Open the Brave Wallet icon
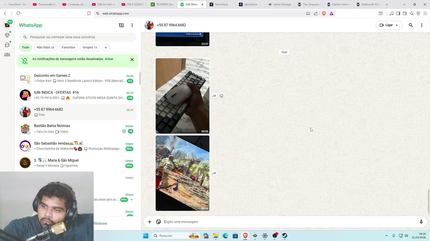The height and width of the screenshot is (241, 430). [x=405, y=13]
